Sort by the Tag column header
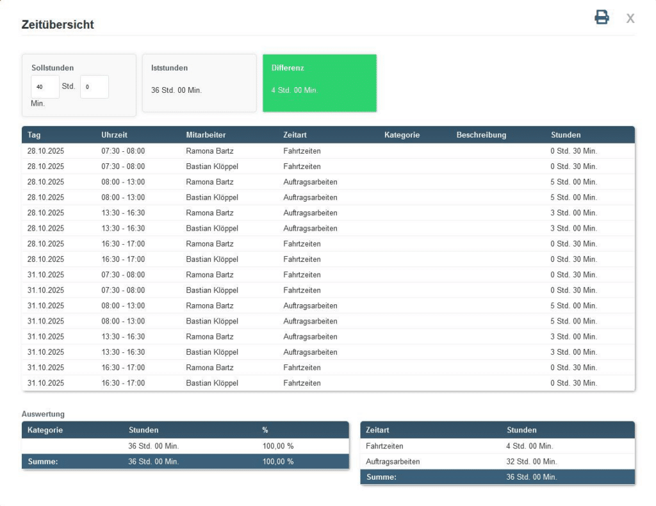 (x=34, y=135)
